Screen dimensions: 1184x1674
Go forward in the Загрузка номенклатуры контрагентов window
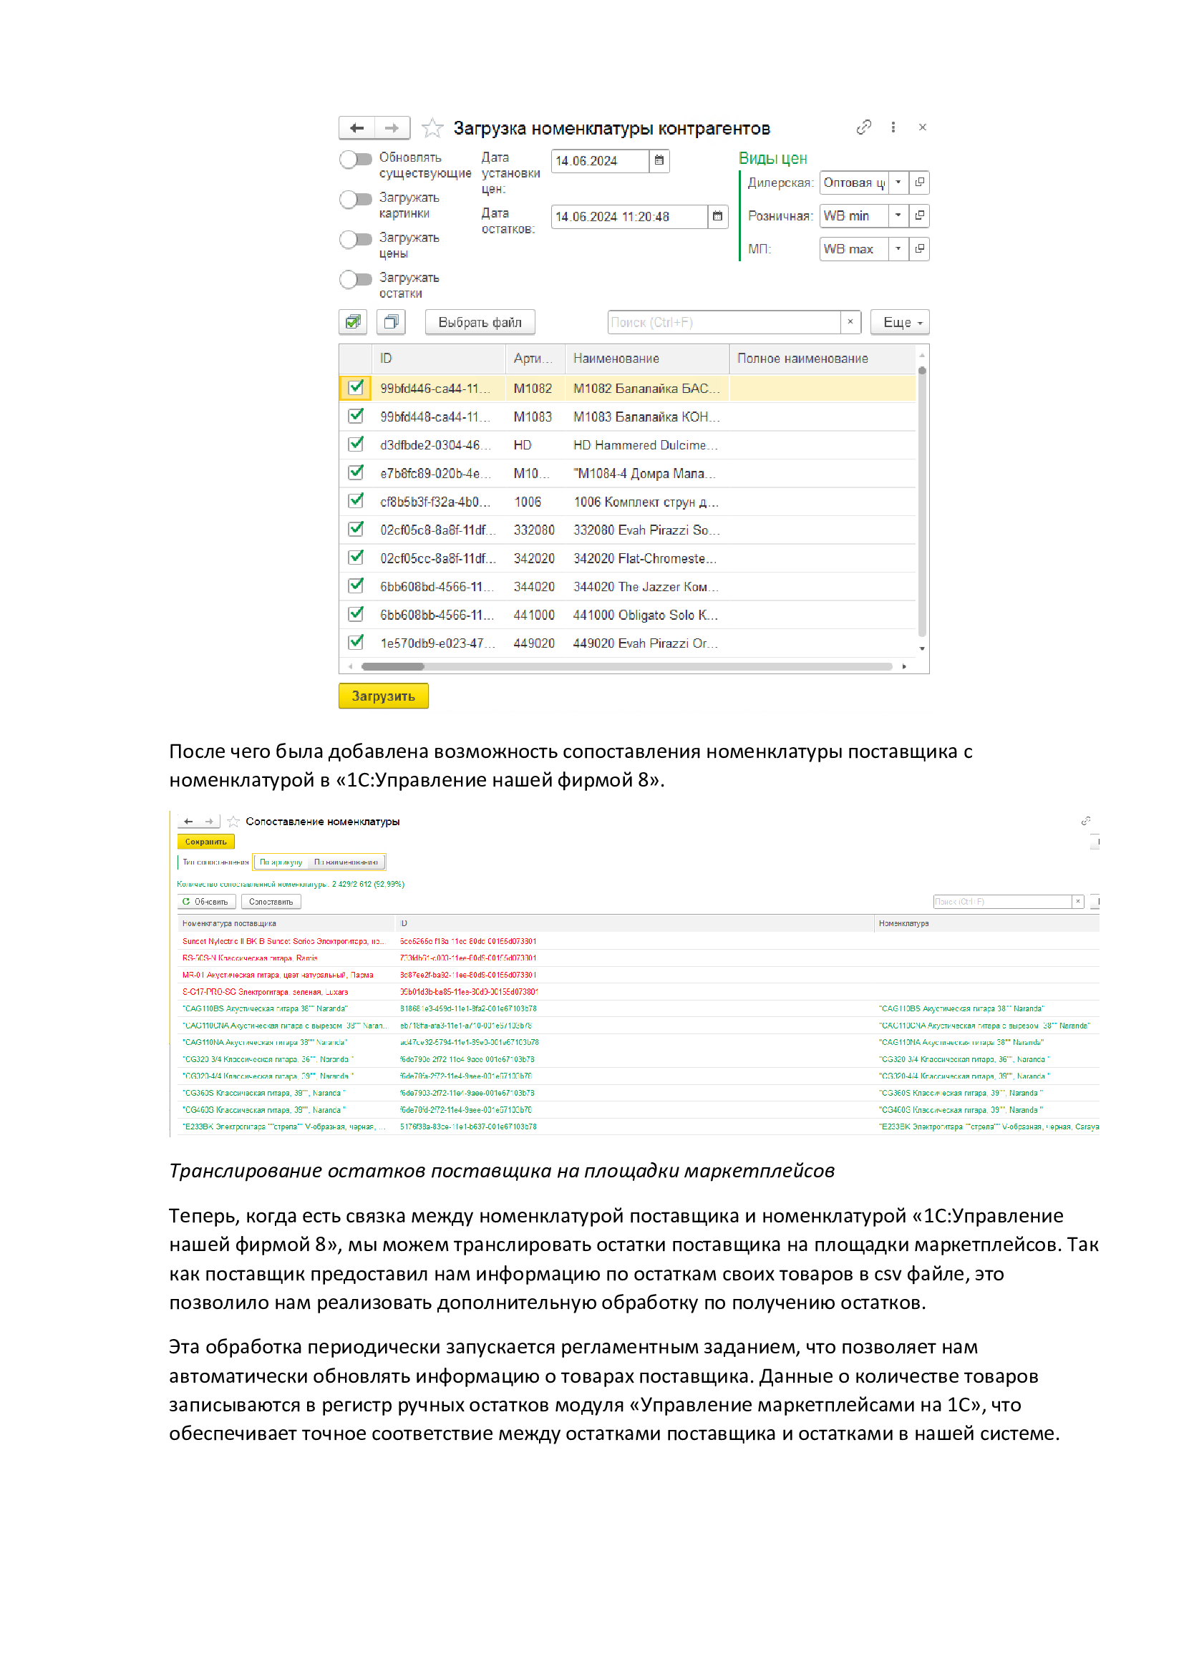[392, 128]
